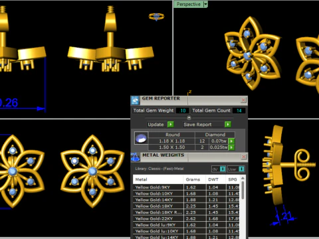The height and width of the screenshot is (239, 319).
Task: Close the Metal Weights panel
Action: 243,157
